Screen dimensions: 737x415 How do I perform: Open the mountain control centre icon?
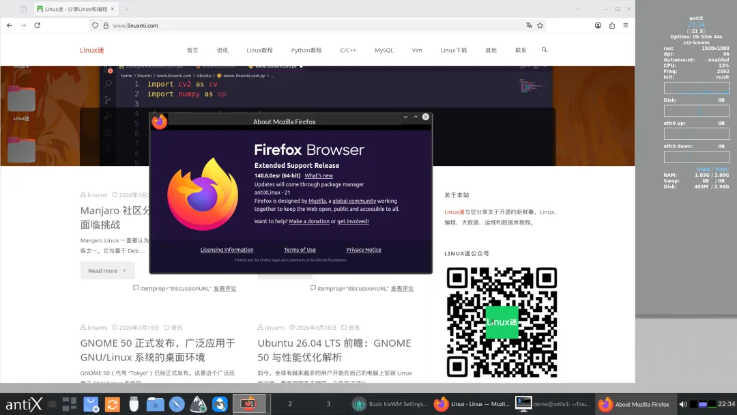pyautogui.click(x=199, y=404)
